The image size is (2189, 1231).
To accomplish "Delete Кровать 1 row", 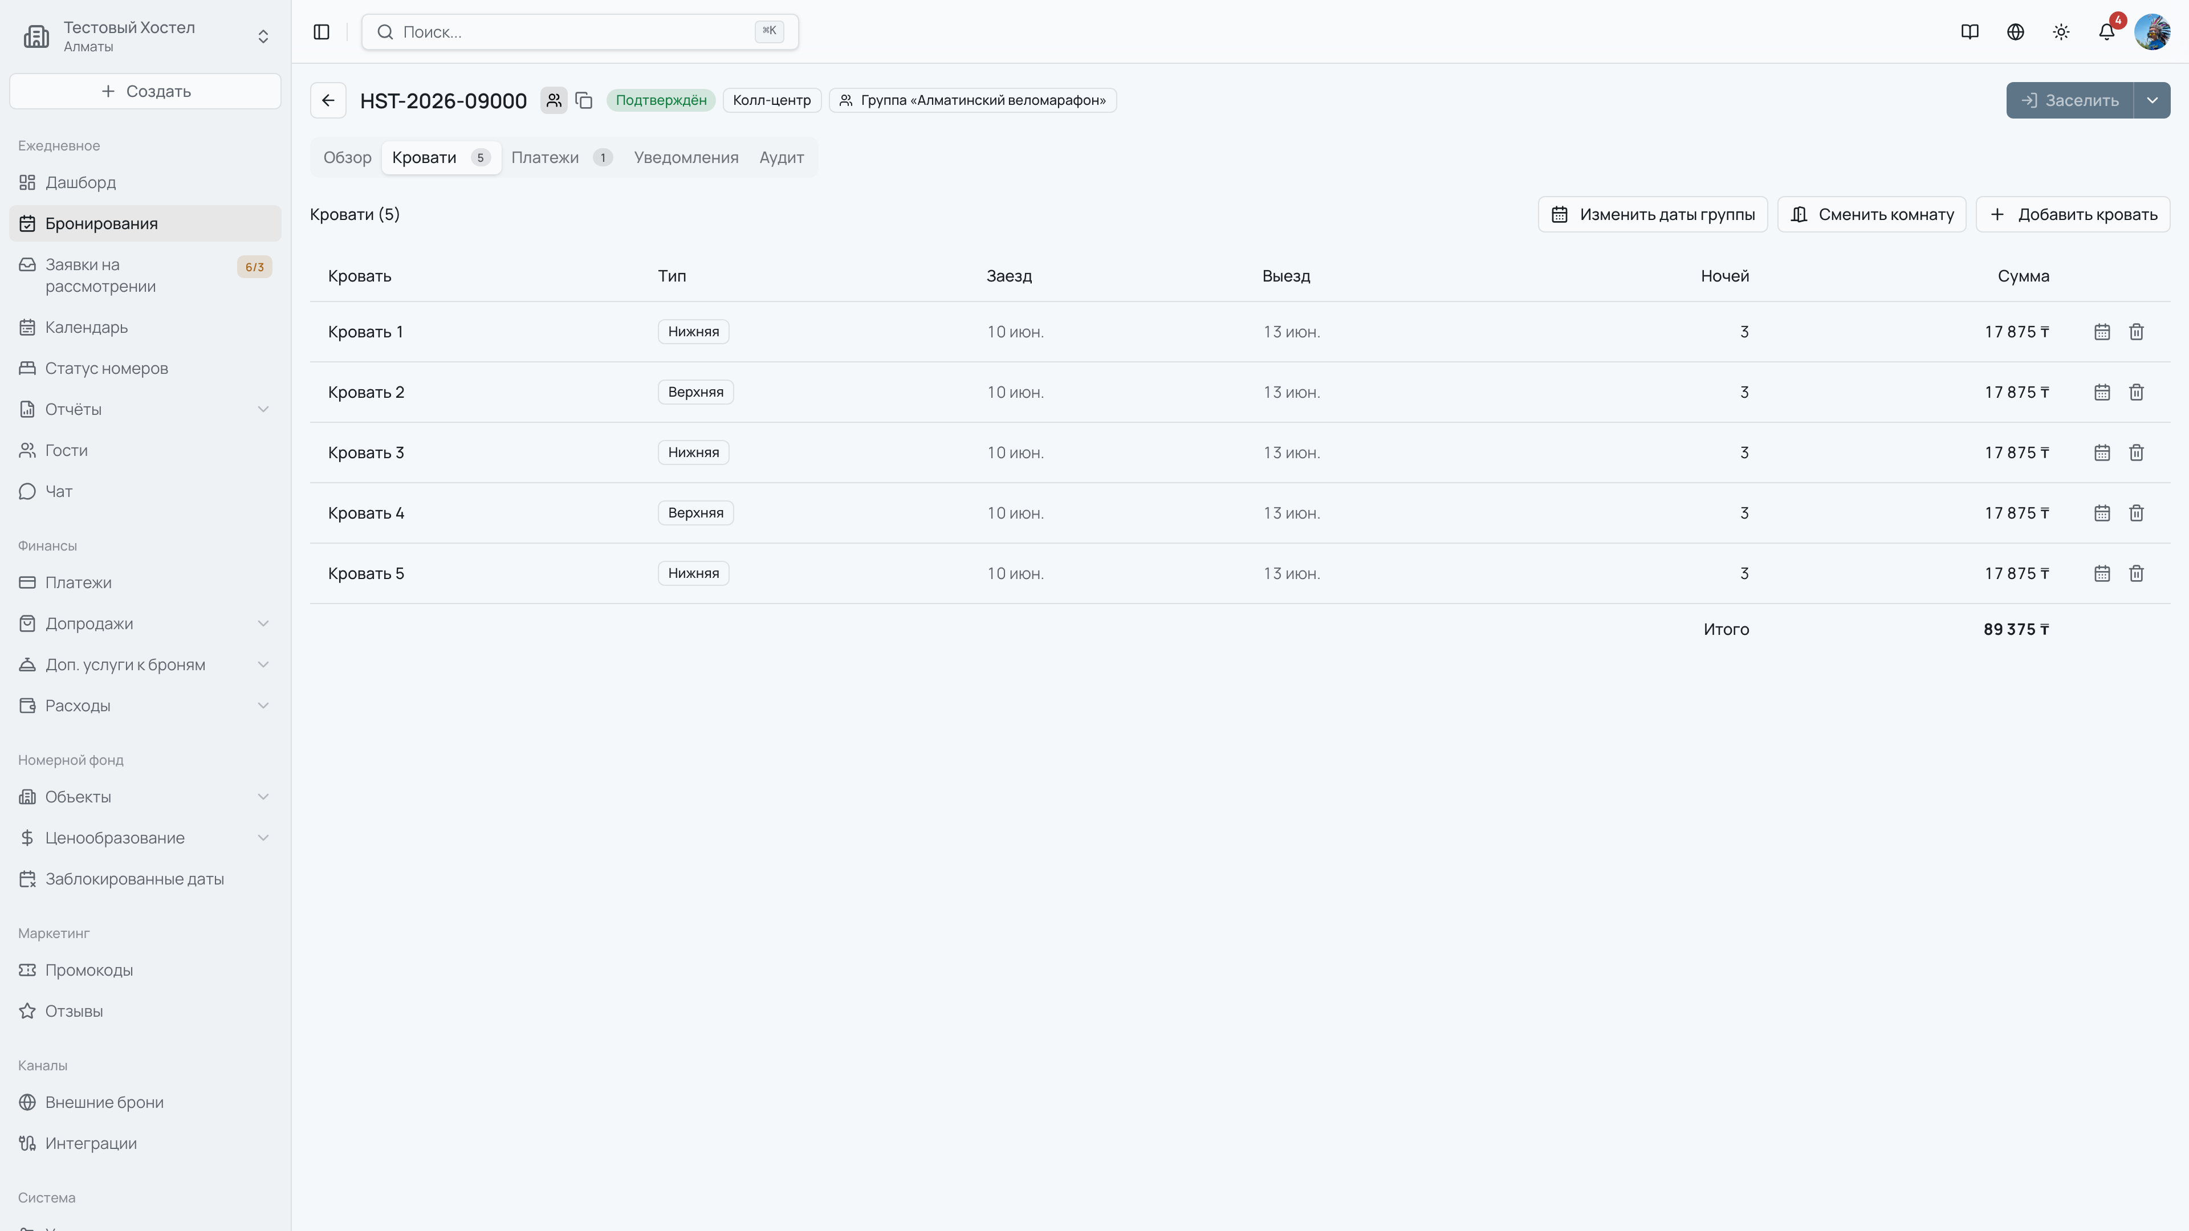I will 2137,332.
